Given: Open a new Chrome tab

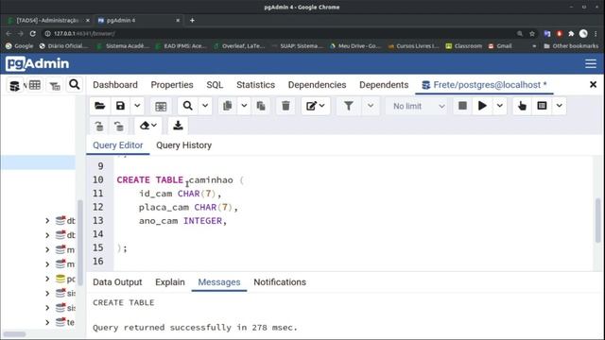Looking at the screenshot, I should (192, 20).
